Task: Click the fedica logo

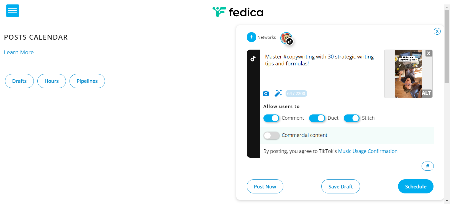Action: tap(238, 12)
